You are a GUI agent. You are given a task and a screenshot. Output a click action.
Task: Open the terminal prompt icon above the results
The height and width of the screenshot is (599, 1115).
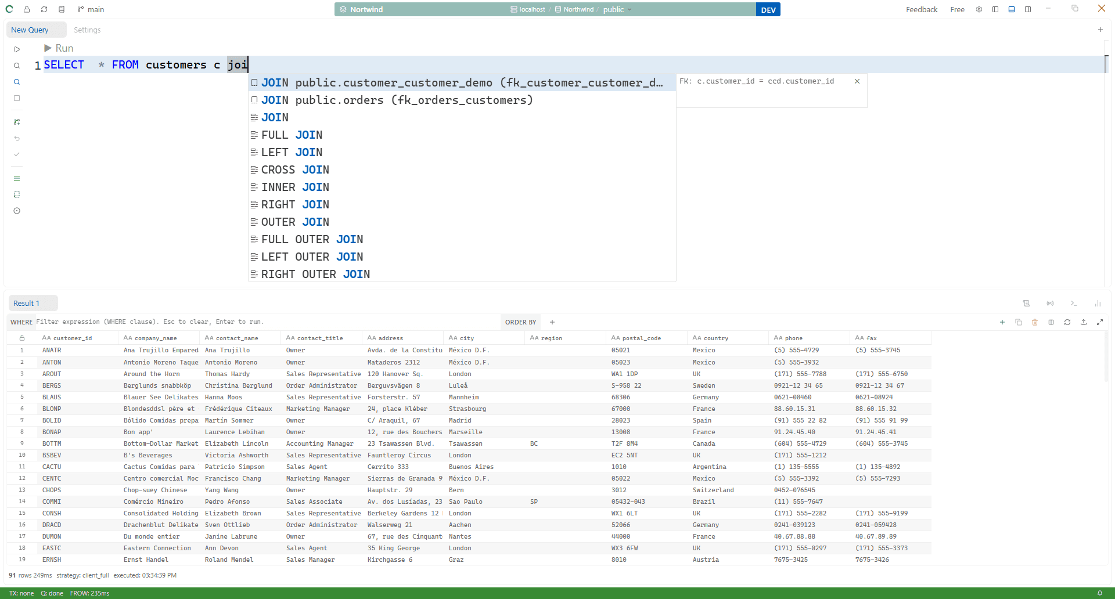coord(1074,303)
